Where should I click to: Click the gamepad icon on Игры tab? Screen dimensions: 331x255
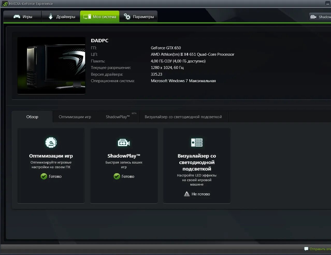point(17,17)
